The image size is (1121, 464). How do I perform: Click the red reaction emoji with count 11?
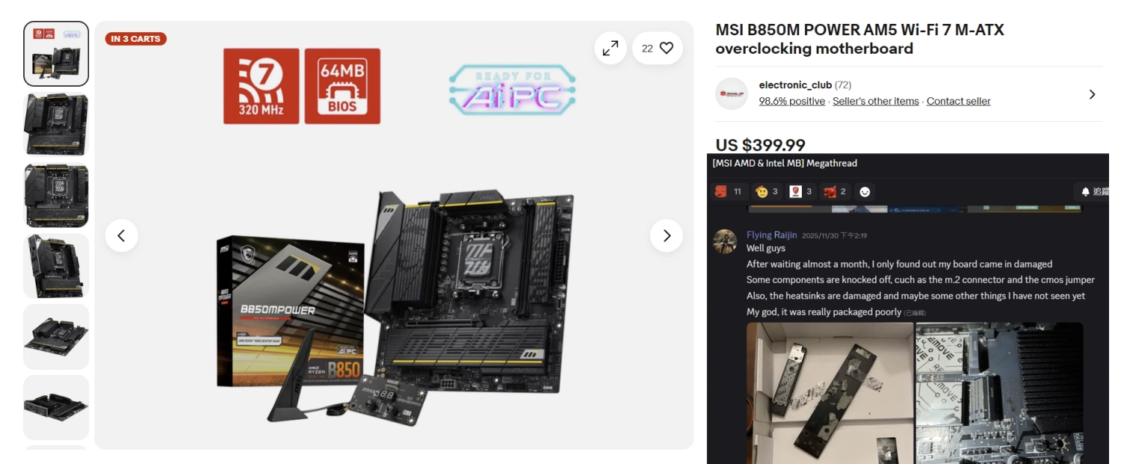click(x=729, y=192)
